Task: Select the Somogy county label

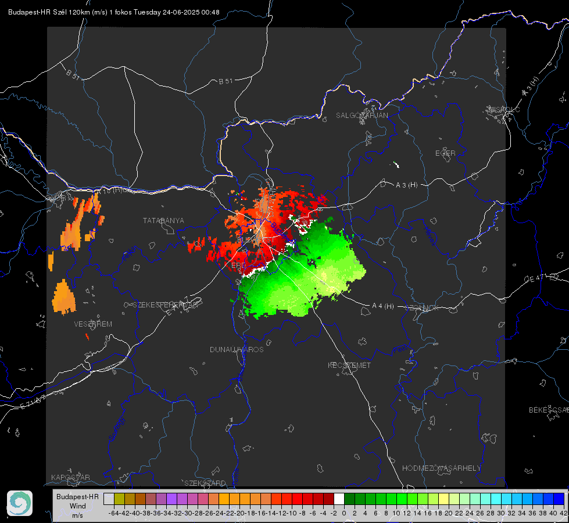Action: (116, 429)
